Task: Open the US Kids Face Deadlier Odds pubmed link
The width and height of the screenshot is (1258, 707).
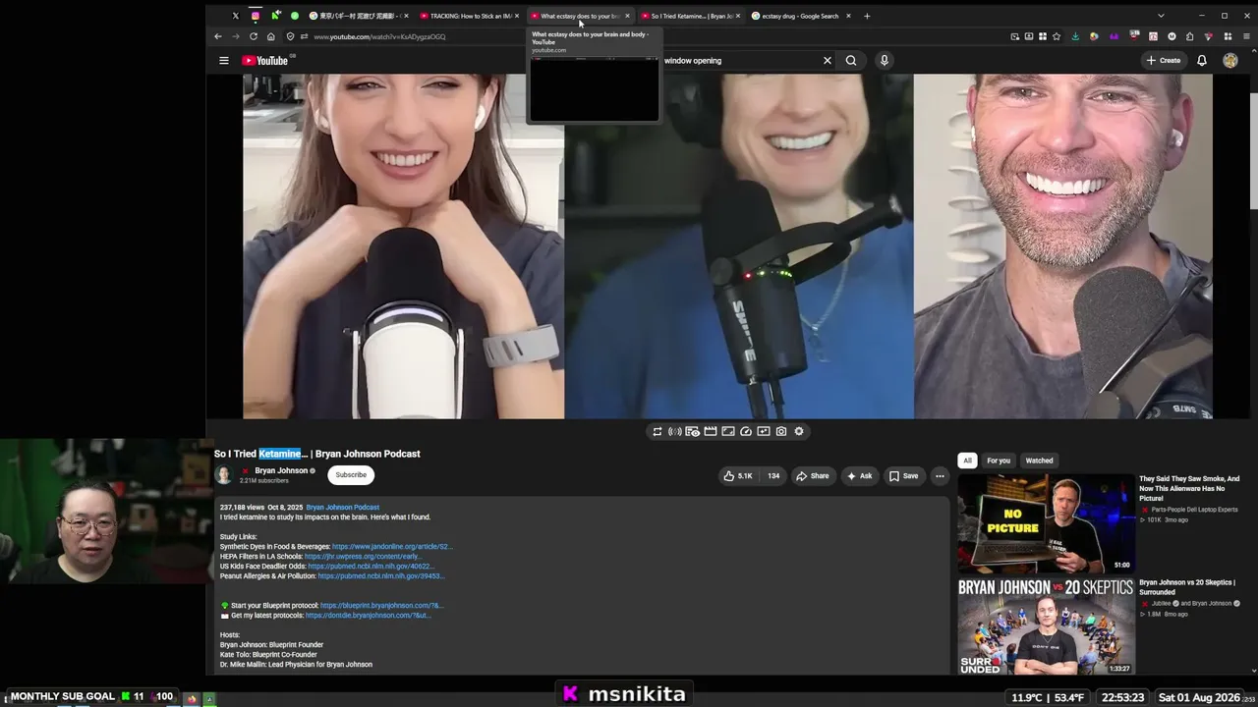Action: click(x=370, y=567)
